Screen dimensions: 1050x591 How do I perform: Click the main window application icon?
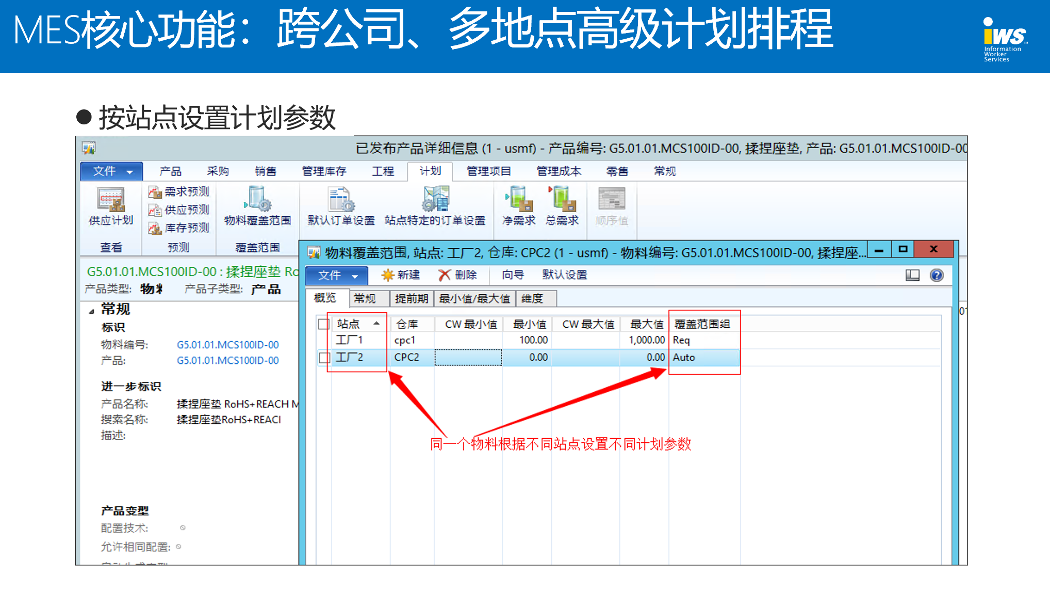[89, 148]
